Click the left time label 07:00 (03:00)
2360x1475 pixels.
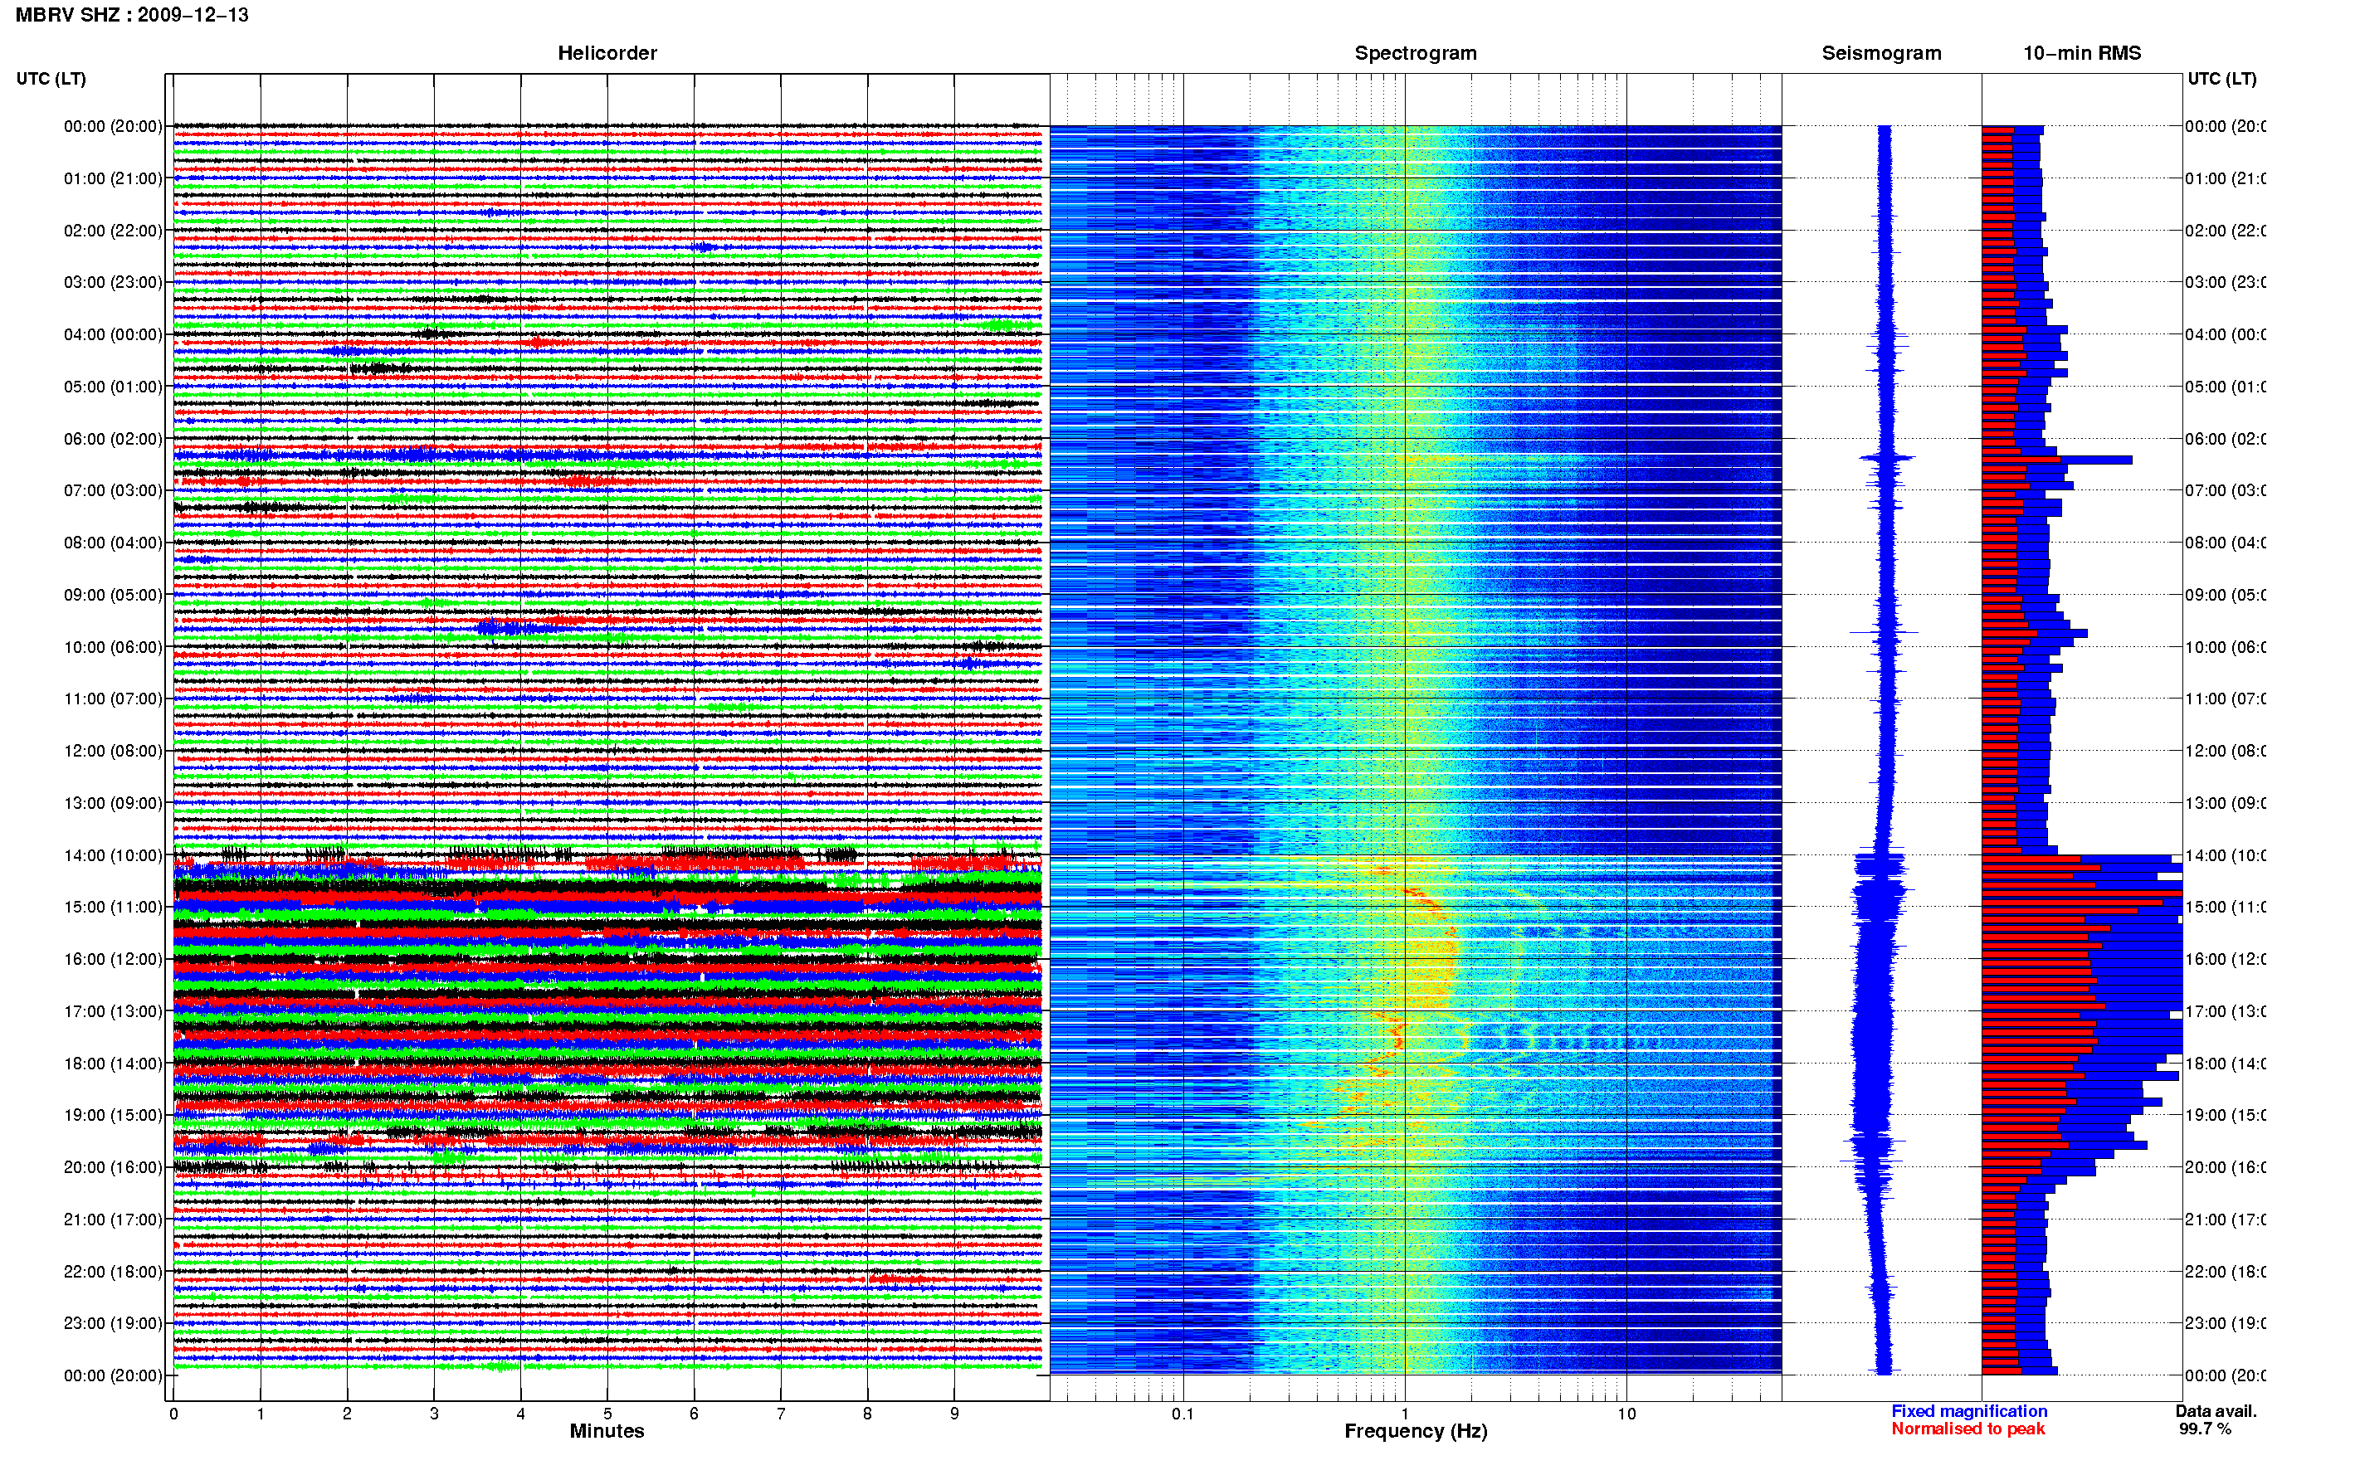coord(113,489)
